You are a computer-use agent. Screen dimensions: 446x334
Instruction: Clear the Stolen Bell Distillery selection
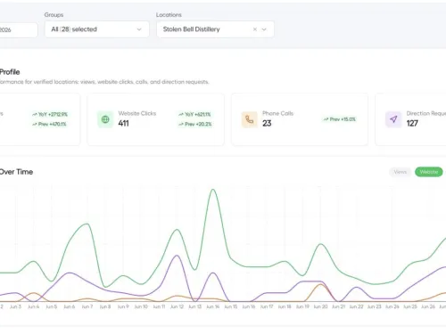coord(255,29)
